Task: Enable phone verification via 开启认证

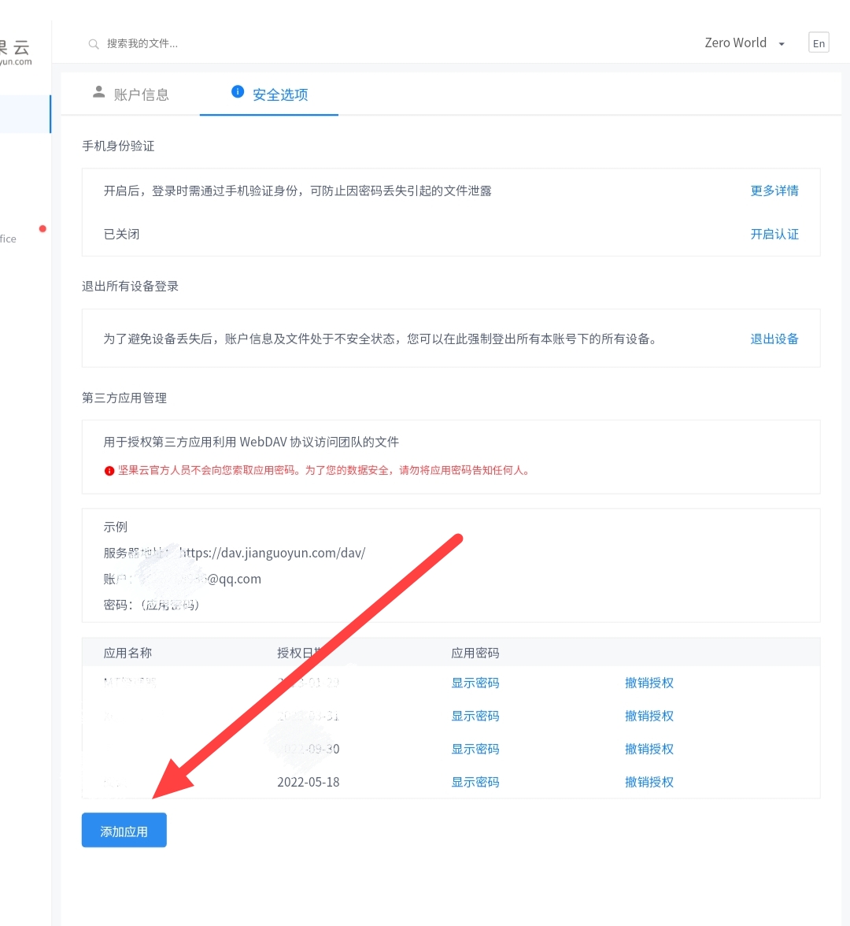Action: 774,234
